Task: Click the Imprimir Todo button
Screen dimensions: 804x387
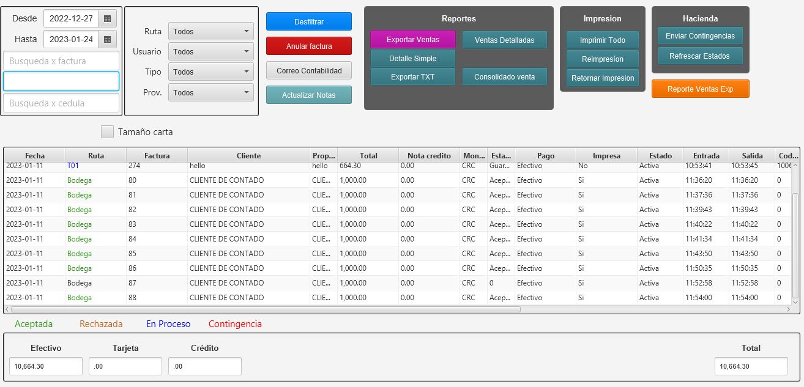Action: point(602,40)
